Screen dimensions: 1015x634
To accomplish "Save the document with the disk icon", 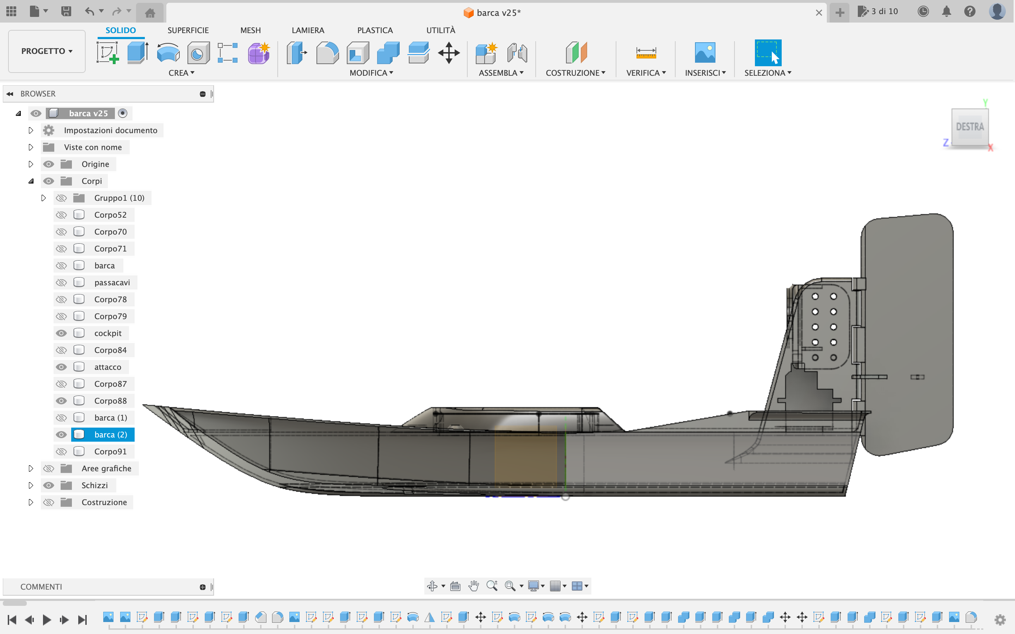I will 66,11.
